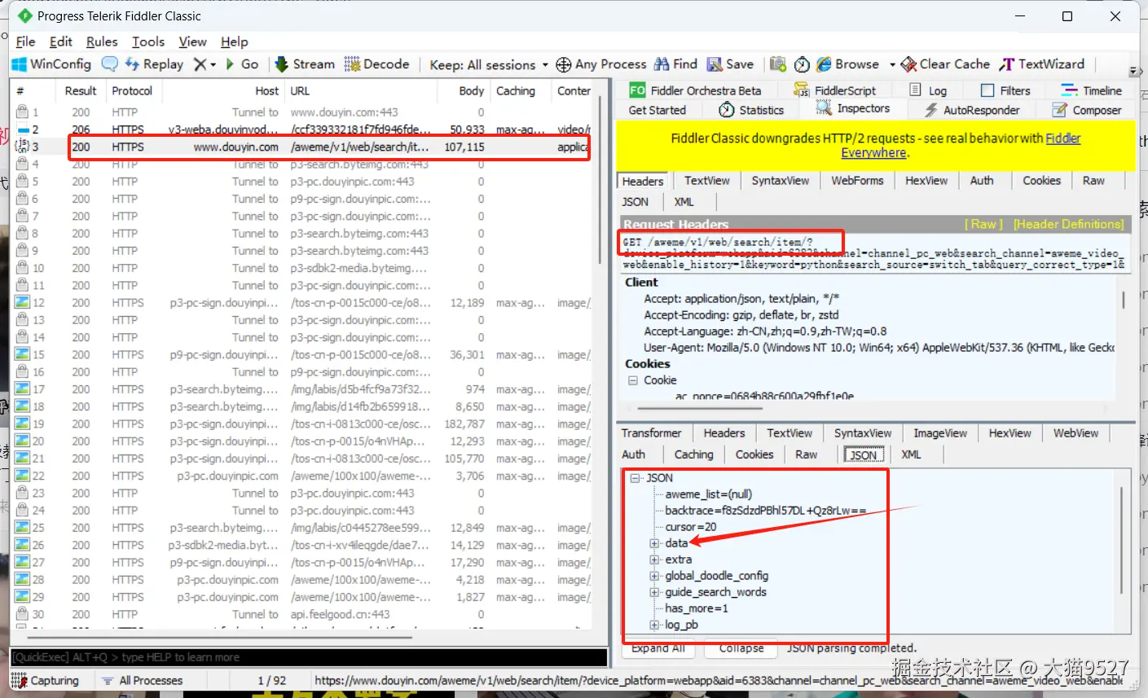Toggle Stream mode
This screenshot has width=1148, height=698.
click(x=305, y=64)
